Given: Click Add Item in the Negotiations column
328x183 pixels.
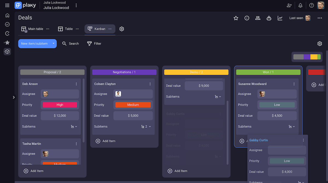Looking at the screenshot, I should coord(106,141).
